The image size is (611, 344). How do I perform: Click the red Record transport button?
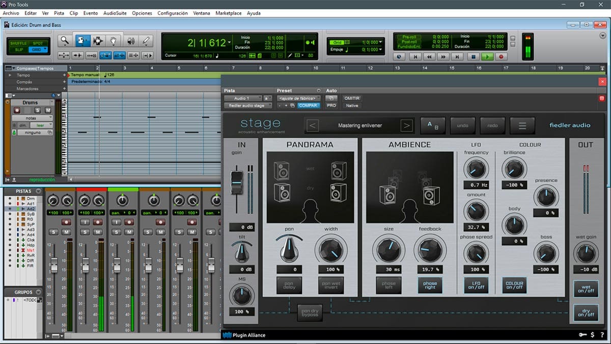tap(501, 57)
